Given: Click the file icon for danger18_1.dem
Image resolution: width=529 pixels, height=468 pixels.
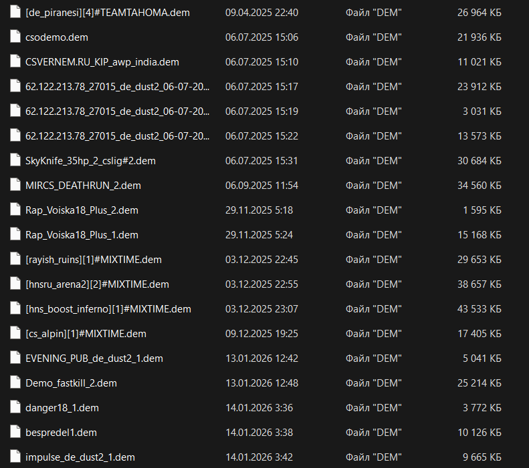Looking at the screenshot, I should [x=15, y=408].
